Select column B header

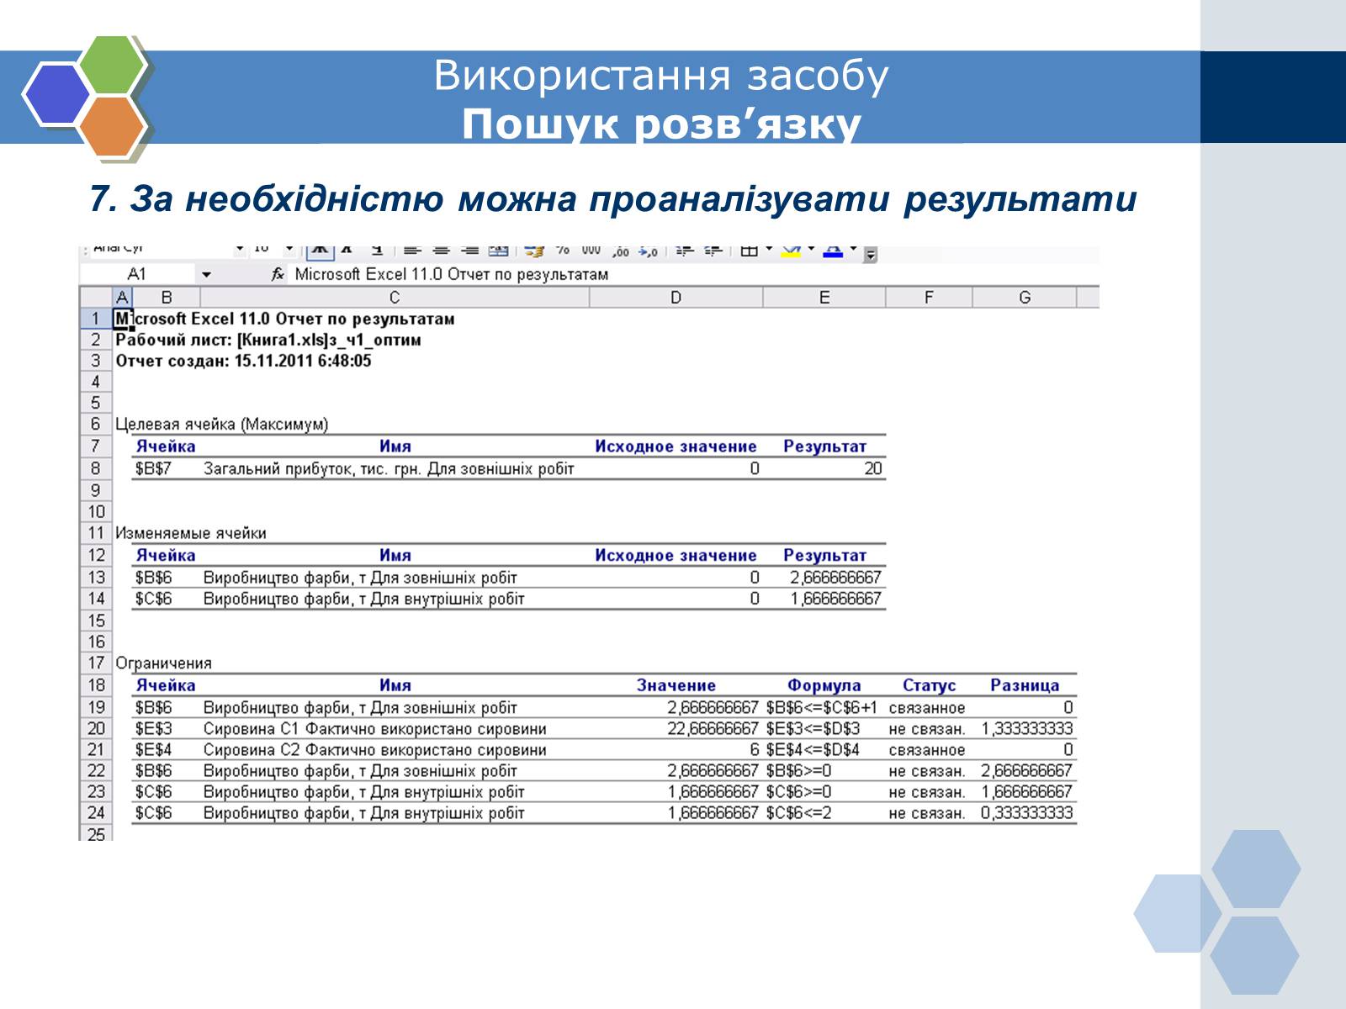[167, 298]
